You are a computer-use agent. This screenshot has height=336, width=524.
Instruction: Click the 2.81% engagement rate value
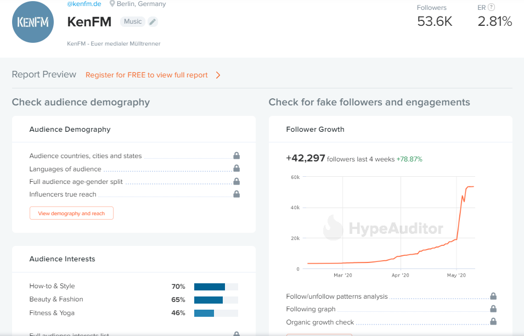(494, 21)
